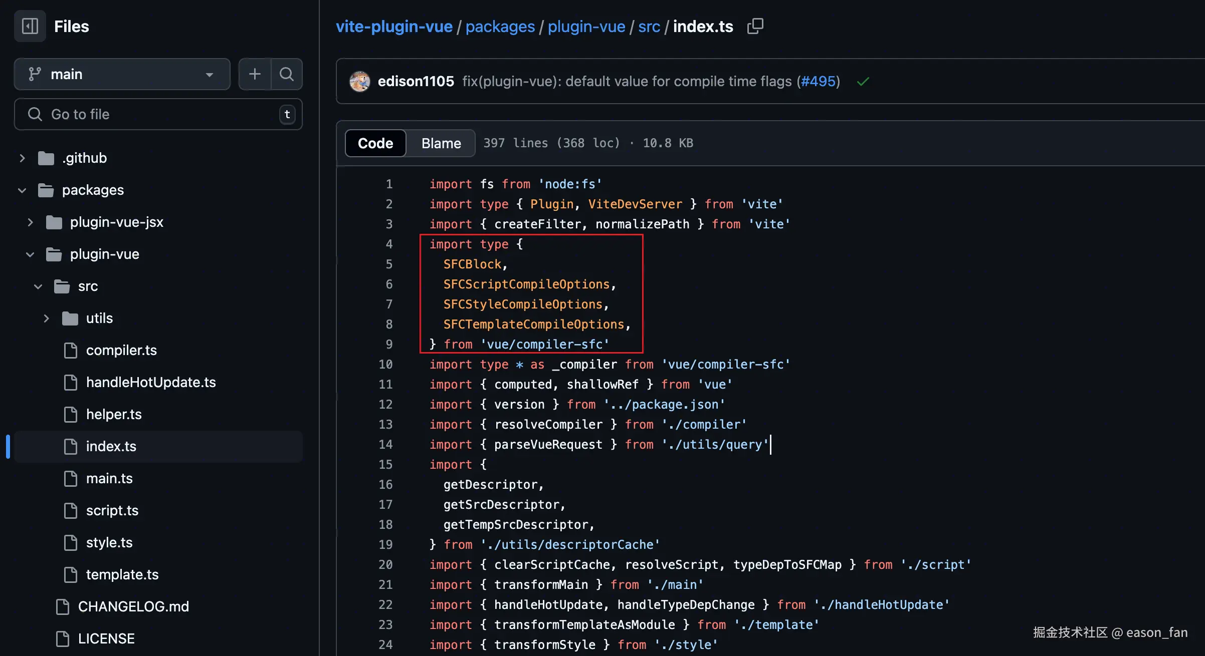This screenshot has height=656, width=1205.
Task: Collapse the packages folder chevron
Action: pyautogui.click(x=22, y=190)
